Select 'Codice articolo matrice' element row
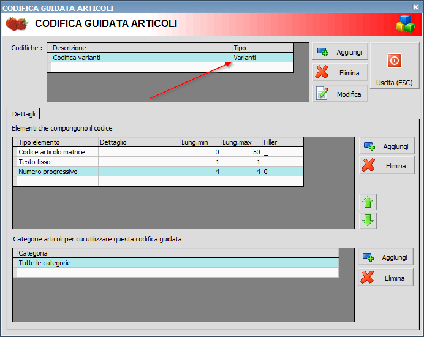This screenshot has height=337, width=424. pos(160,152)
